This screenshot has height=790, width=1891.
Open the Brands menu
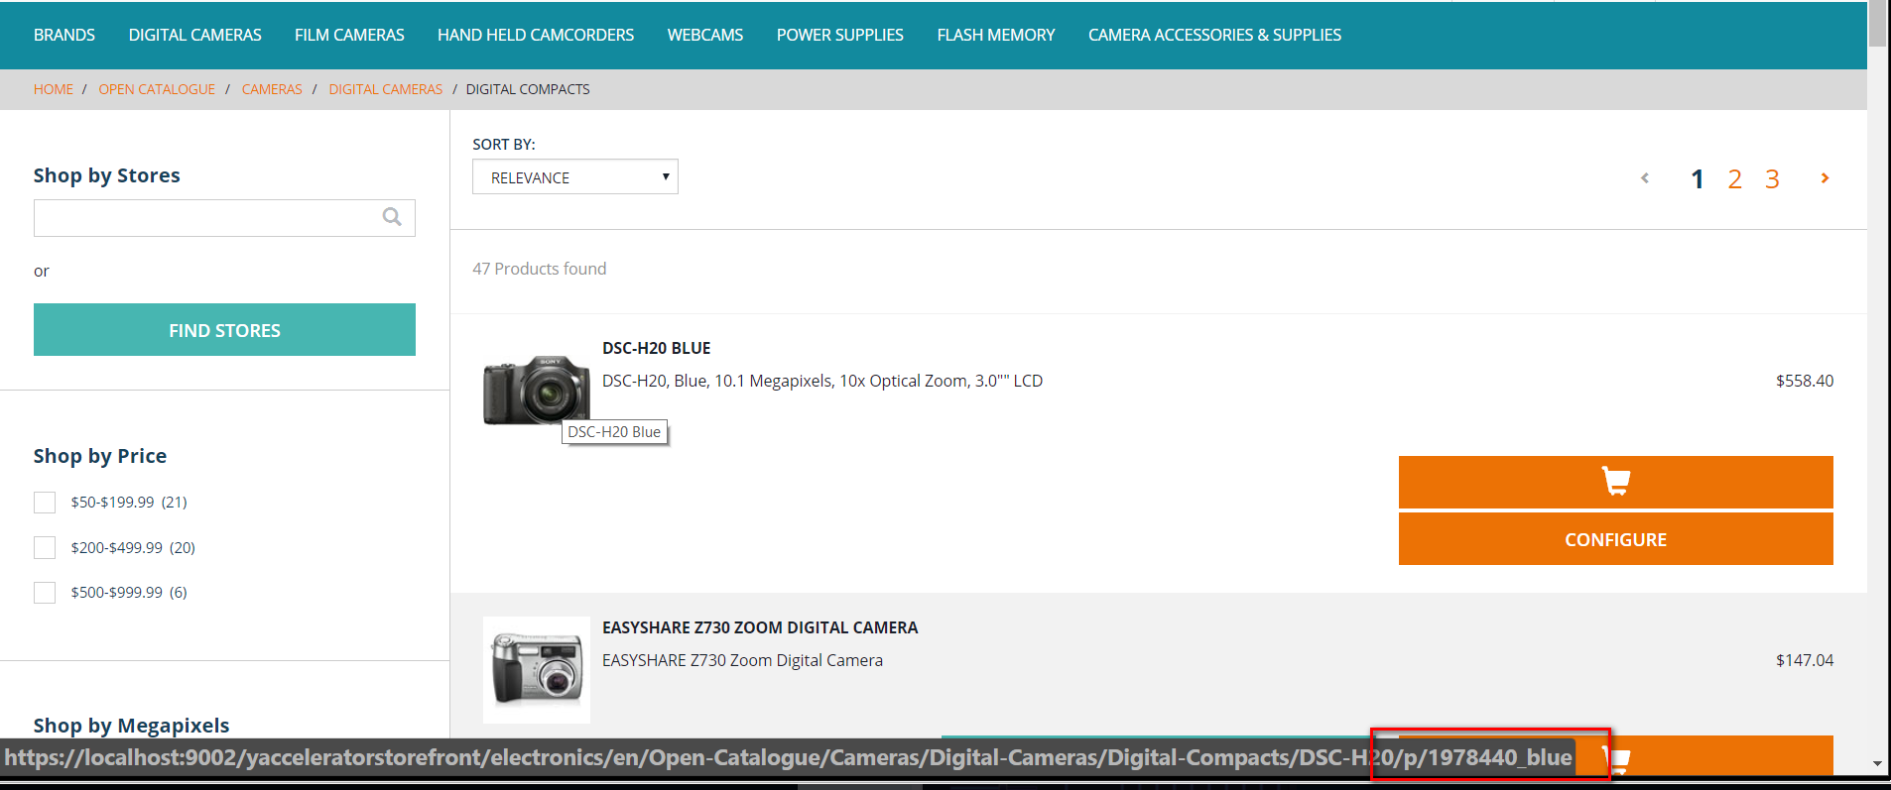coord(64,35)
